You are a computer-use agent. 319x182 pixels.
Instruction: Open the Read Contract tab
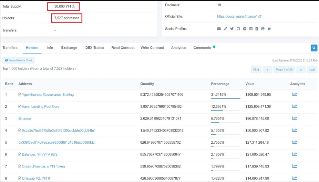point(123,48)
